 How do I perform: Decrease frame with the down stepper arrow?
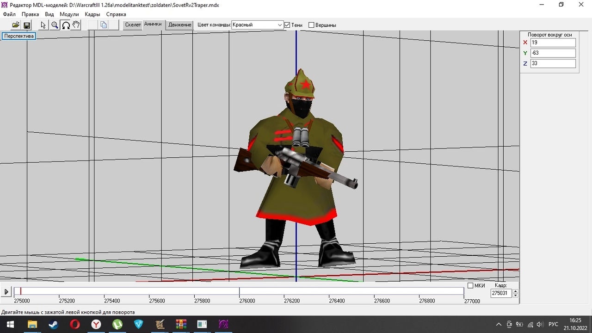(515, 296)
